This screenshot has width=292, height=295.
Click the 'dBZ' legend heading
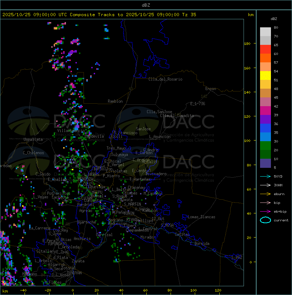tap(274, 19)
